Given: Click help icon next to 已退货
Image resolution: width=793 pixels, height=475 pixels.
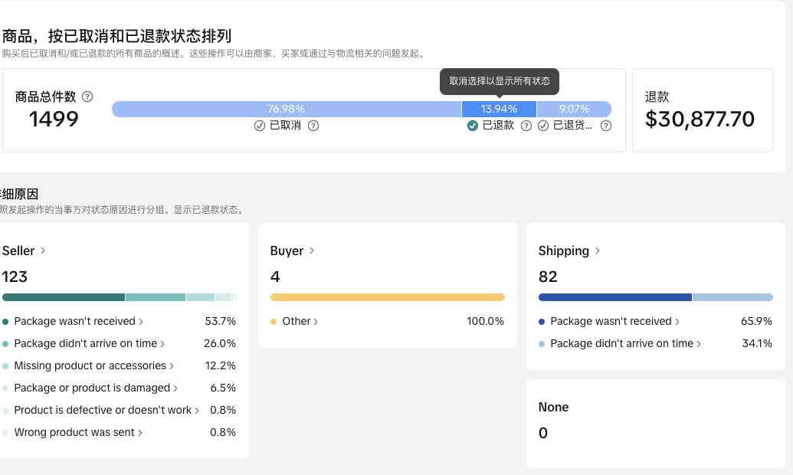Looking at the screenshot, I should click(606, 126).
